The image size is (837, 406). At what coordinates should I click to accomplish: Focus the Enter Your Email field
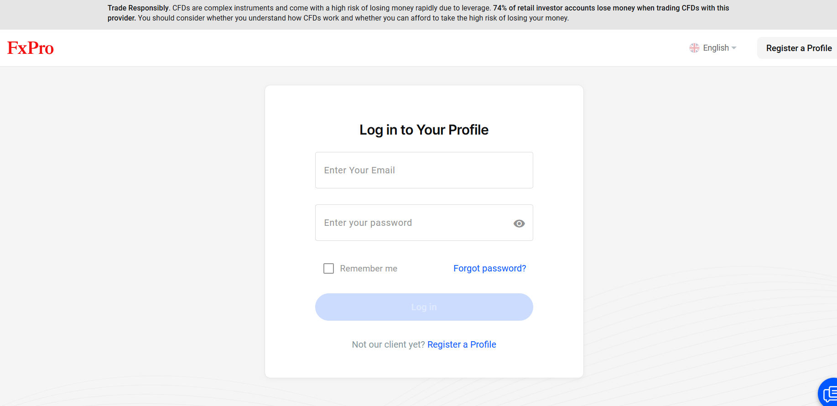(x=424, y=170)
